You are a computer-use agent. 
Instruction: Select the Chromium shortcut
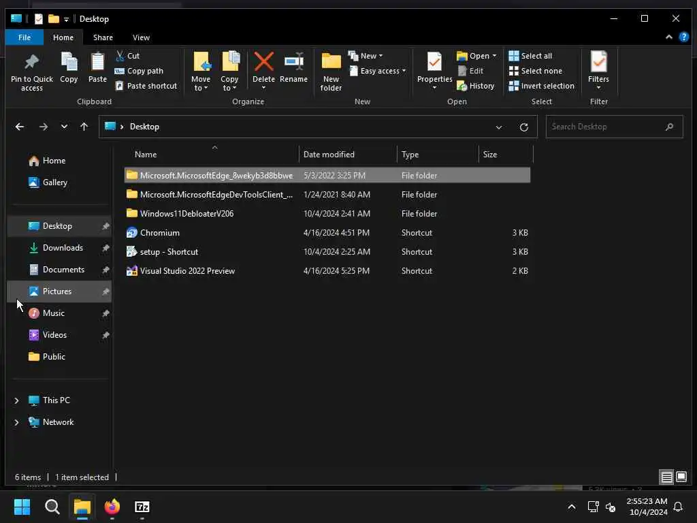pyautogui.click(x=327, y=233)
